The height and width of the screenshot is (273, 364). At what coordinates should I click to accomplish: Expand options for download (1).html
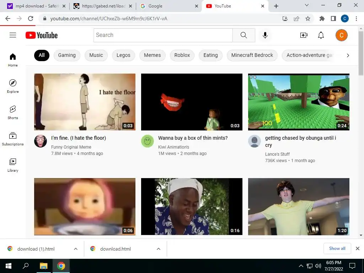tap(76, 249)
